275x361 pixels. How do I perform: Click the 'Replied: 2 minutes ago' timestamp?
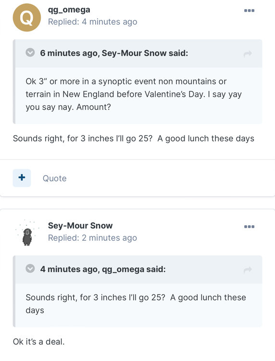92,238
